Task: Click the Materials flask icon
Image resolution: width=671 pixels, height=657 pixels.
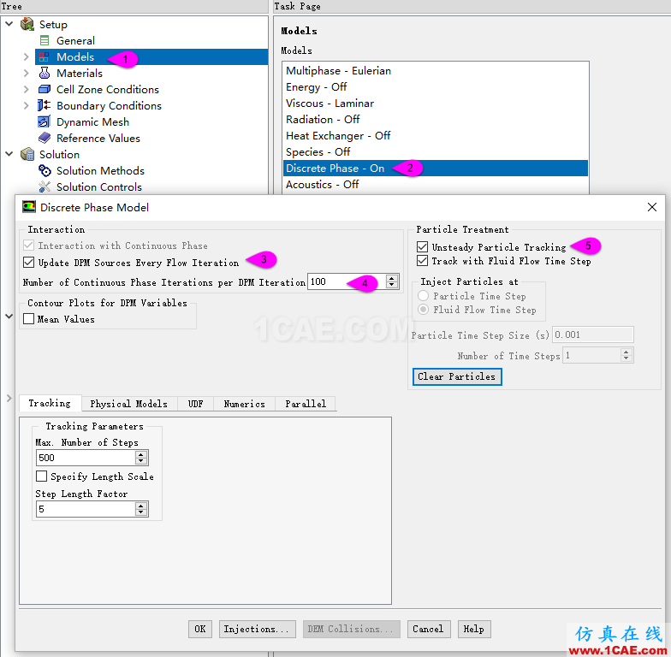Action: point(45,74)
